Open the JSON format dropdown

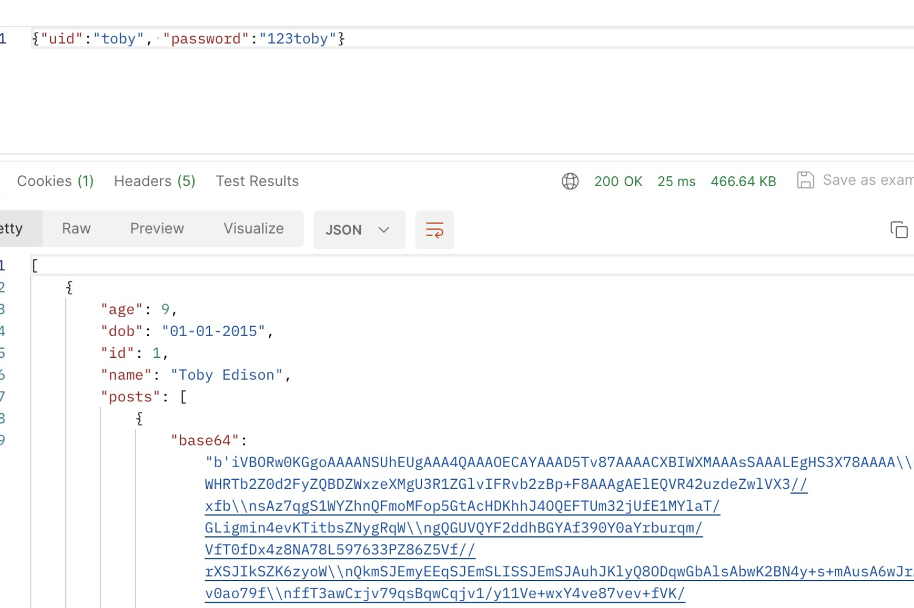point(359,230)
